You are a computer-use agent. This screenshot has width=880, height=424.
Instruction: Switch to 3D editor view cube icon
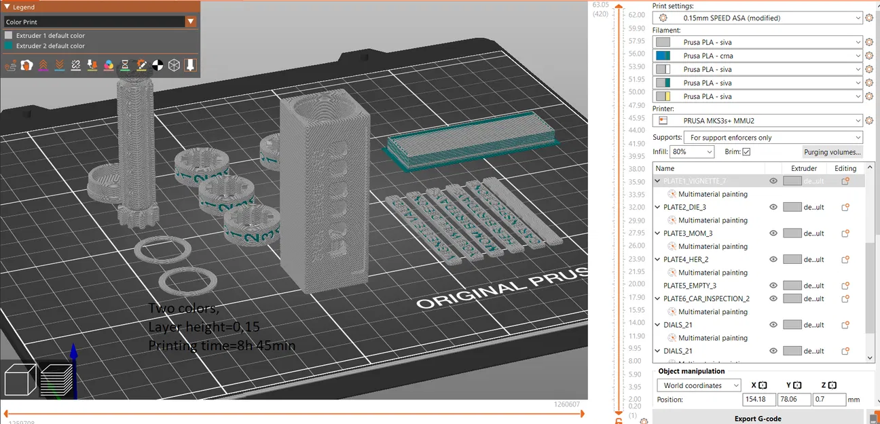coord(20,379)
